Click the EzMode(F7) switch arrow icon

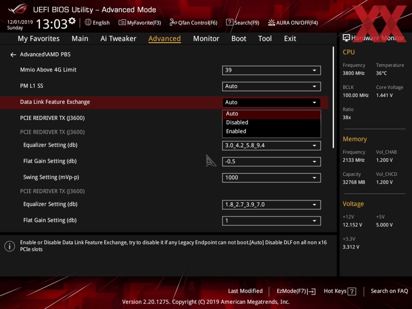click(311, 291)
